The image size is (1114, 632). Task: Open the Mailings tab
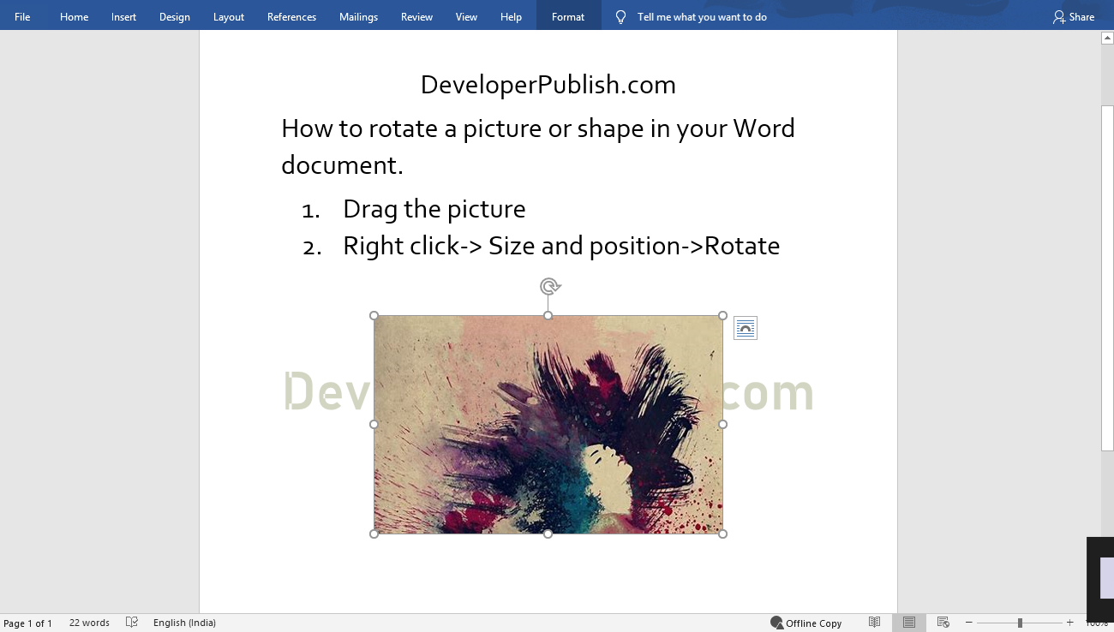[358, 15]
